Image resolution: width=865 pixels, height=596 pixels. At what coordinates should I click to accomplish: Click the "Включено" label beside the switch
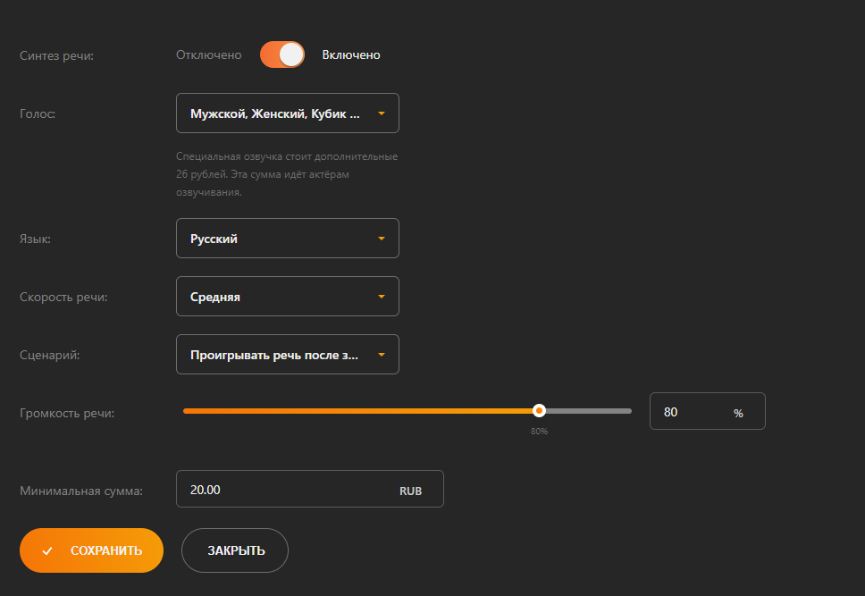pos(351,55)
